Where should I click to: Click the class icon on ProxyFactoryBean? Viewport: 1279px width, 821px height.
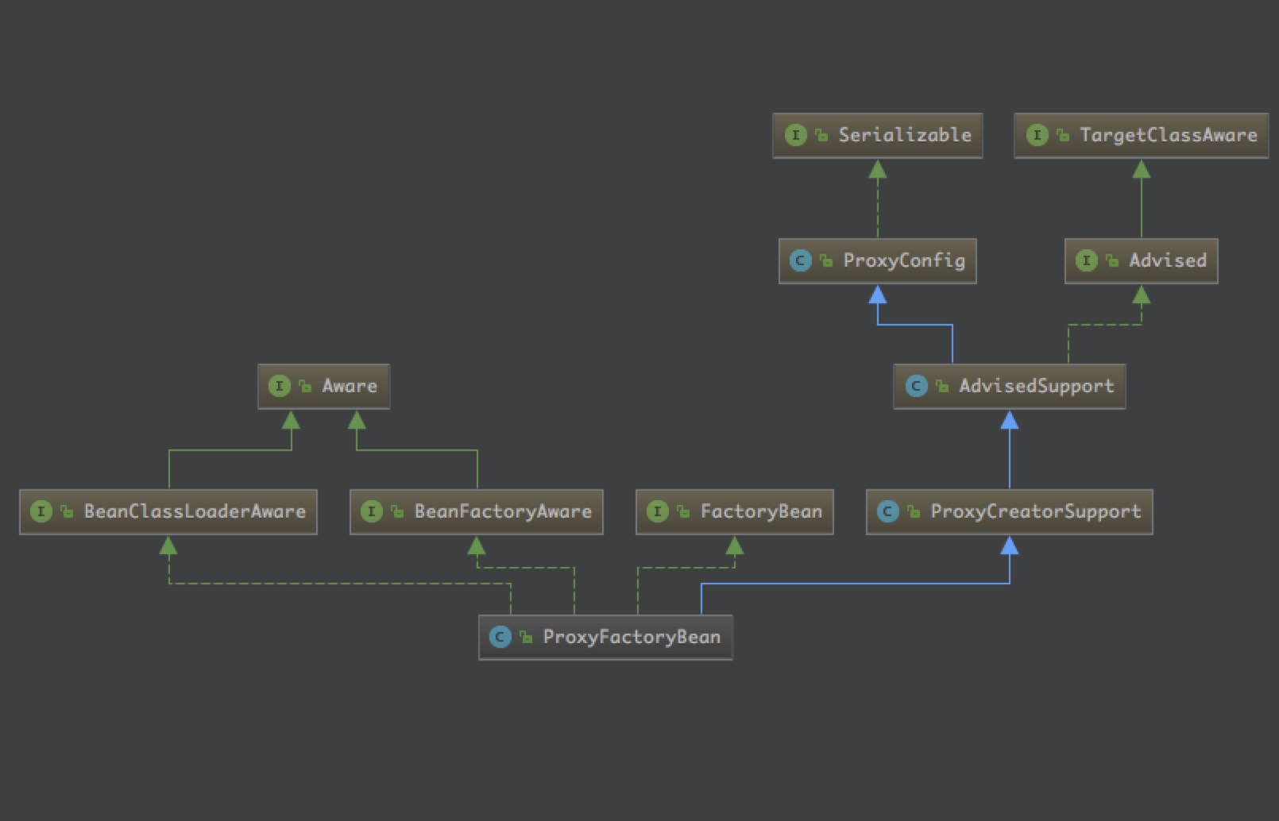tap(500, 637)
